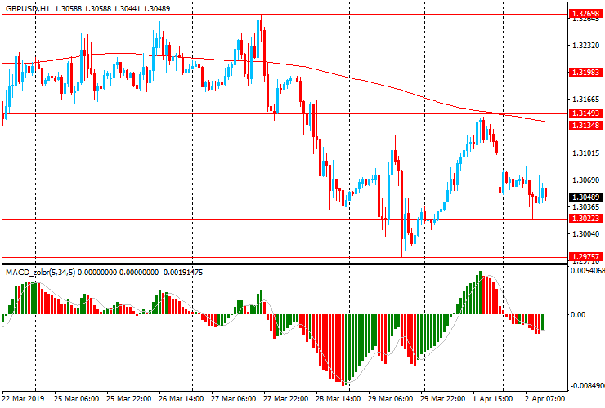Select the 1.31983 price level label
Image resolution: width=605 pixels, height=408 pixels.
(585, 73)
